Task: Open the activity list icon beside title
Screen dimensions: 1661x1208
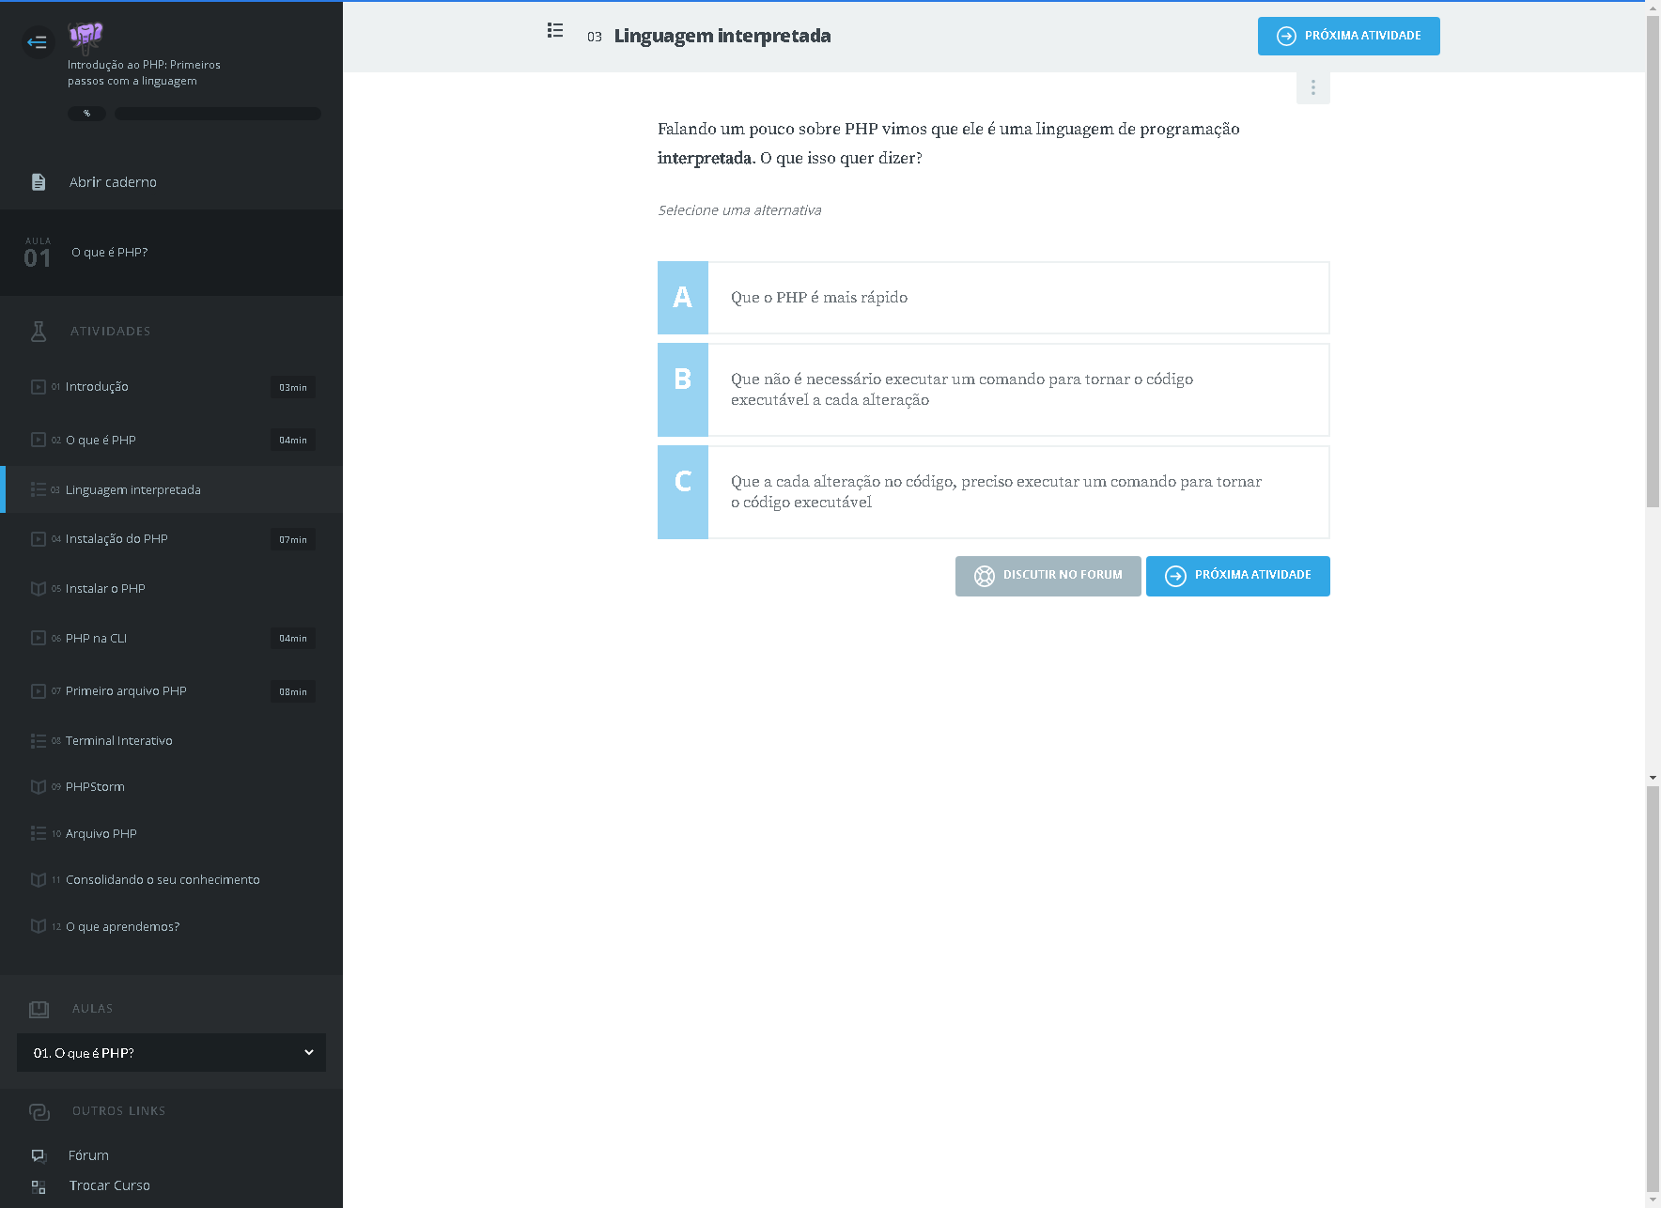Action: pyautogui.click(x=555, y=31)
